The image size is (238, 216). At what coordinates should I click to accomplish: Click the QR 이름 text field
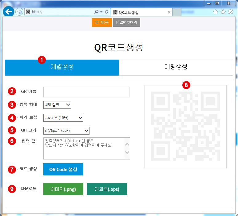click(86, 92)
